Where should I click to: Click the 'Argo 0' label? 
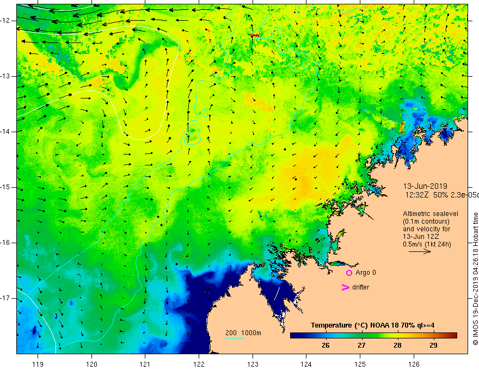click(366, 273)
